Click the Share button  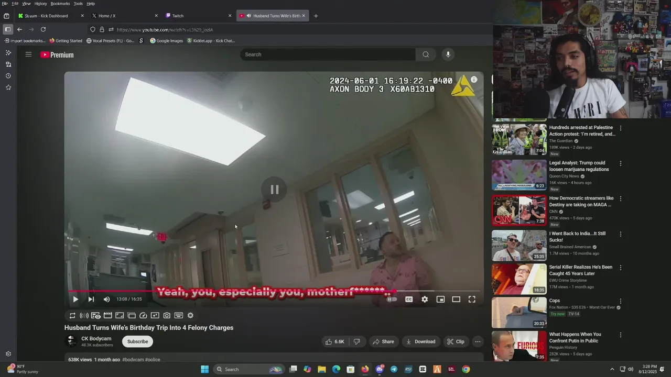[383, 341]
